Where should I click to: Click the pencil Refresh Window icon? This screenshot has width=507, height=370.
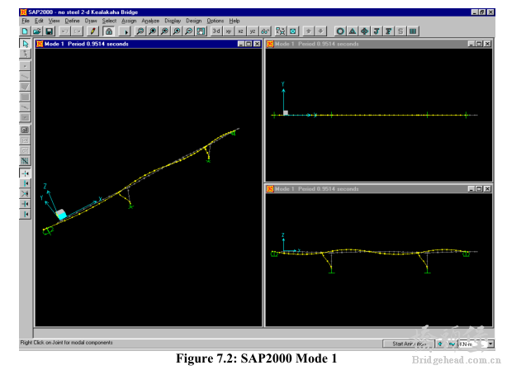tap(93, 31)
